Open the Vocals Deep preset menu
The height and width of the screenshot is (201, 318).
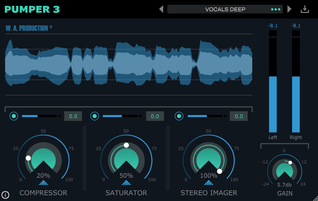pyautogui.click(x=225, y=9)
